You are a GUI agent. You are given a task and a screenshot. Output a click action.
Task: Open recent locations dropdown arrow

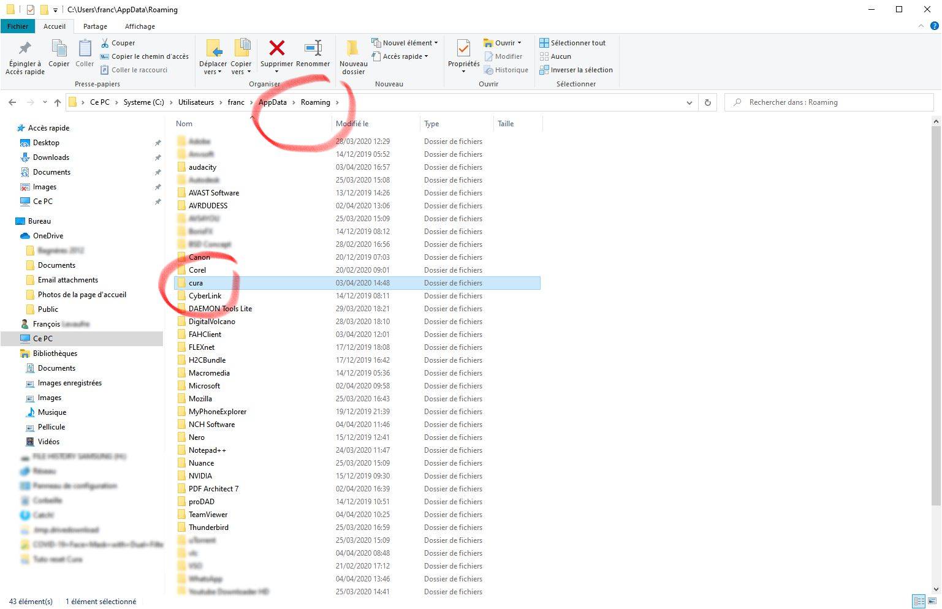click(45, 102)
